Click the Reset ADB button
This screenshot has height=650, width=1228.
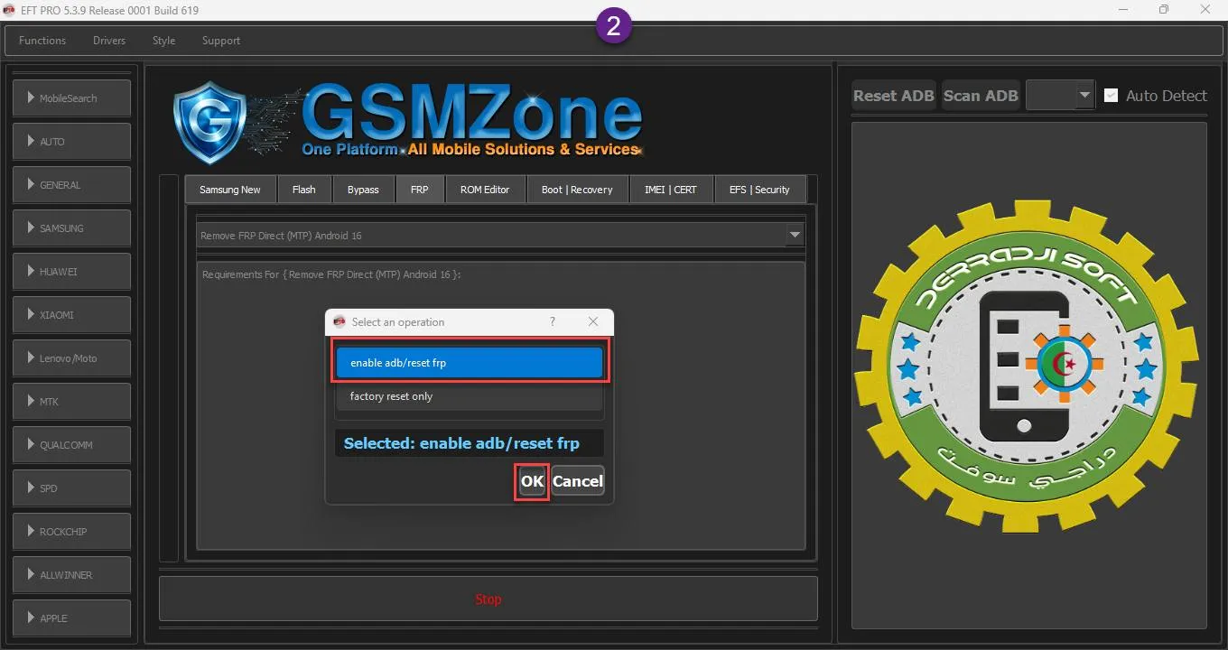pyautogui.click(x=893, y=96)
